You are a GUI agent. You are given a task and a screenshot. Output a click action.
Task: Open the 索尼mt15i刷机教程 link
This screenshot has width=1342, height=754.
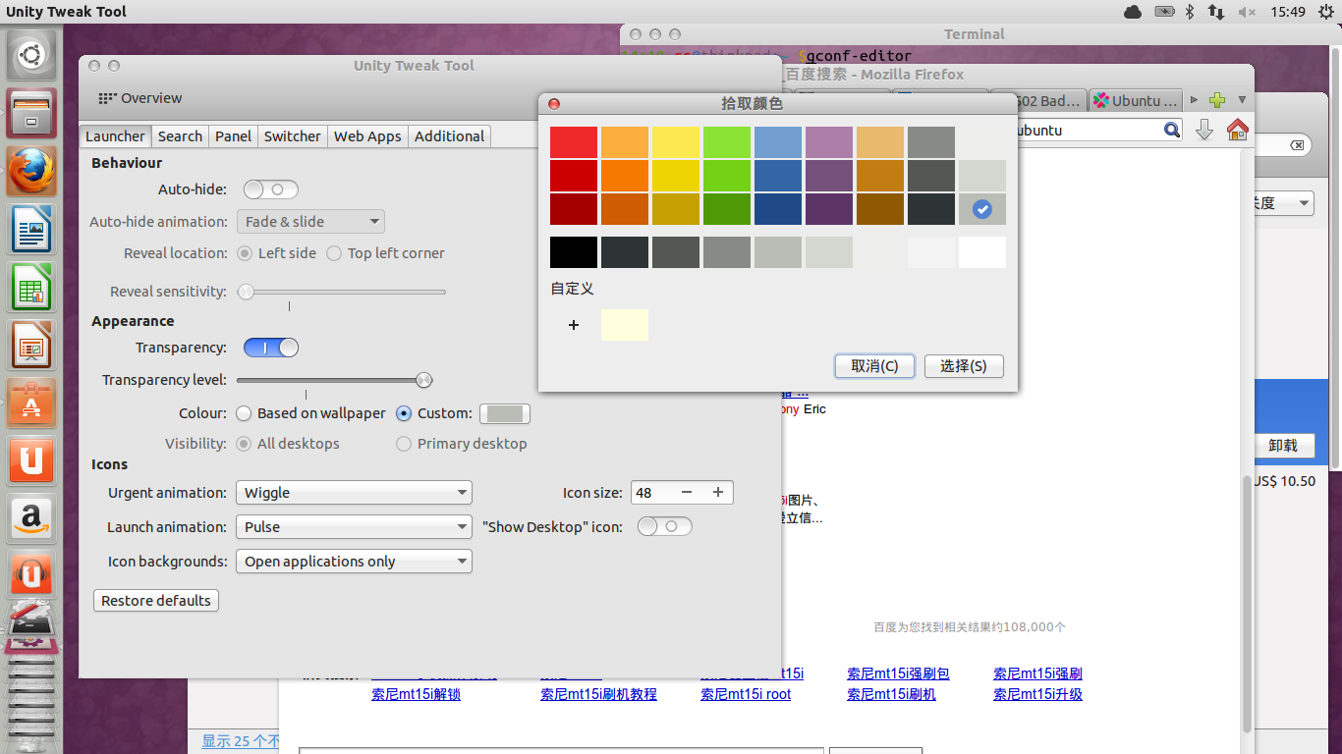[x=598, y=695]
